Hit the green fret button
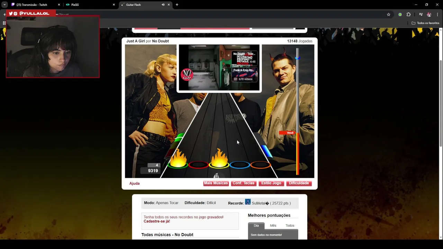Image resolution: width=443 pixels, height=249 pixels. pyautogui.click(x=178, y=165)
